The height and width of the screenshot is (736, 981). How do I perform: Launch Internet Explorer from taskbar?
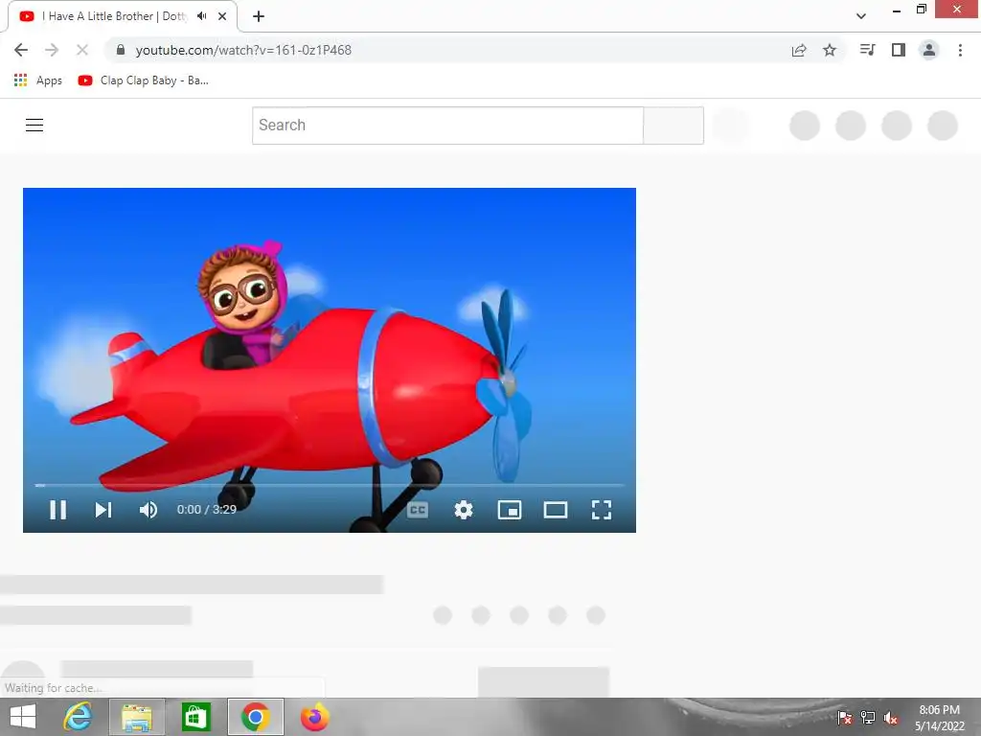[x=78, y=717]
